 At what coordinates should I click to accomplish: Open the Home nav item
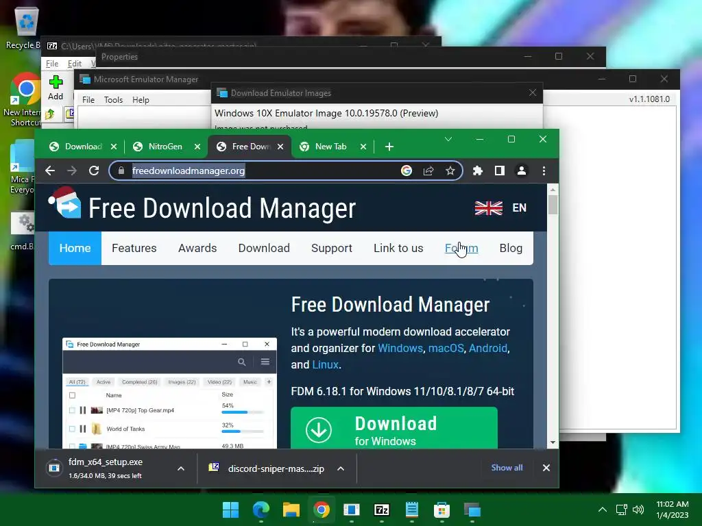[x=75, y=248]
